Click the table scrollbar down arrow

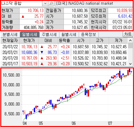[x=131, y=64]
